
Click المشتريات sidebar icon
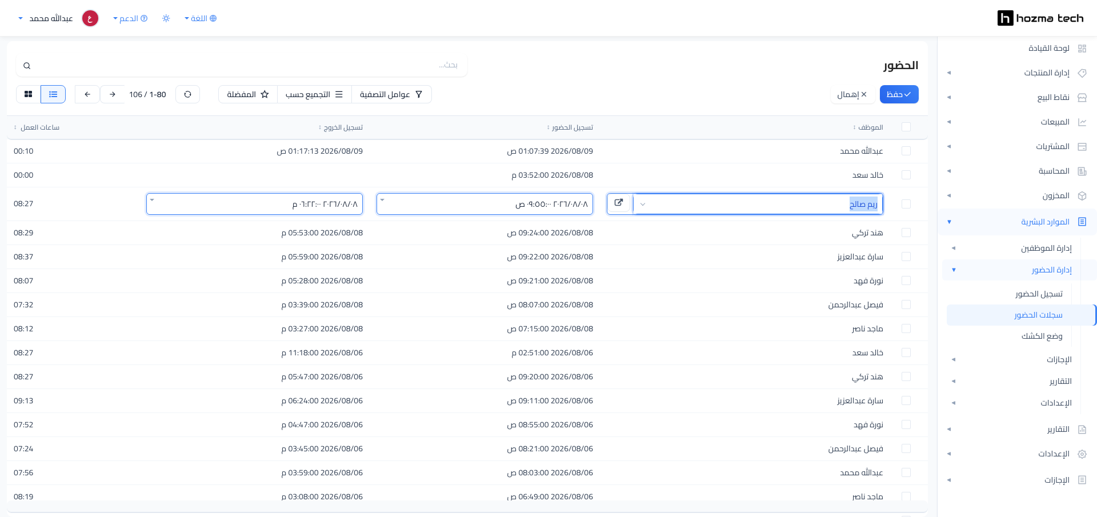pos(1082,147)
